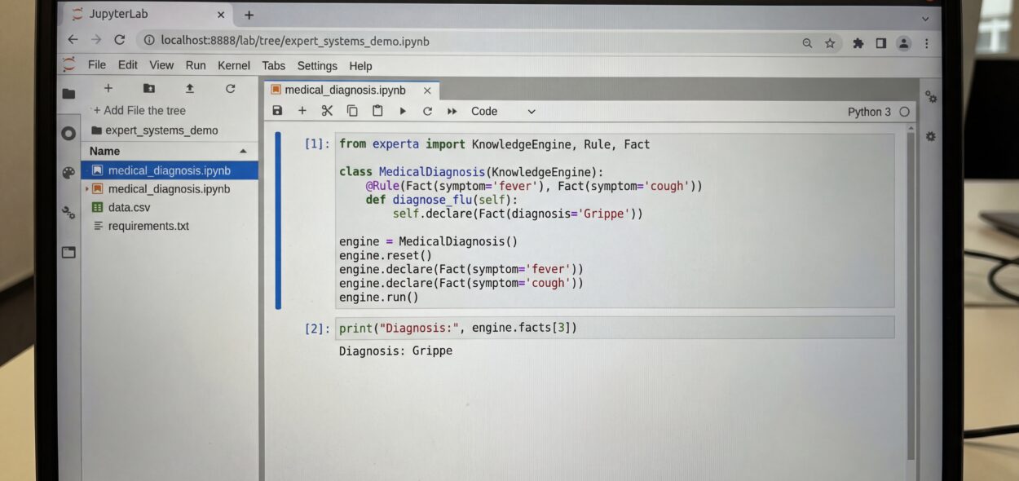This screenshot has width=1019, height=481.
Task: Navigate to the expert_systems_demo folder breadcrumb
Action: [161, 130]
